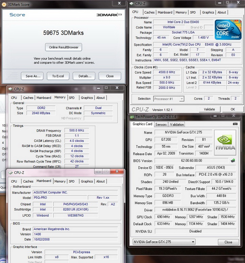Open About tab in CPU-Z processor window

[222, 12]
